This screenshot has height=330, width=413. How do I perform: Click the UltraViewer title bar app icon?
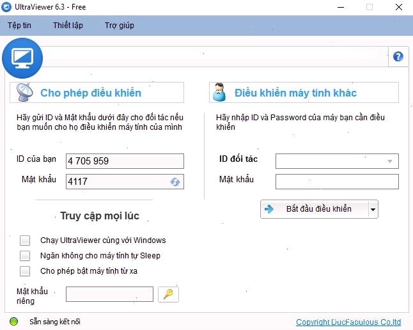click(6, 7)
